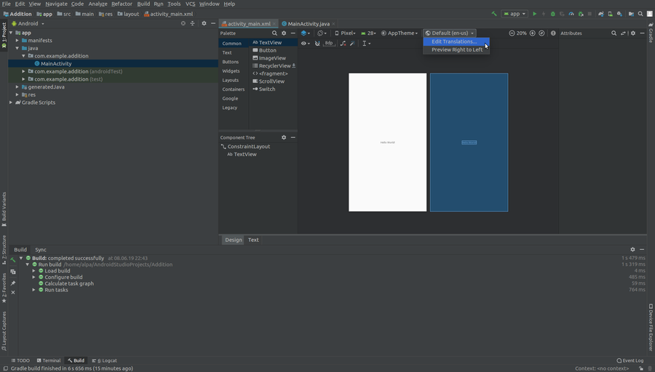Click the green Run app button
Image resolution: width=655 pixels, height=372 pixels.
click(x=534, y=14)
